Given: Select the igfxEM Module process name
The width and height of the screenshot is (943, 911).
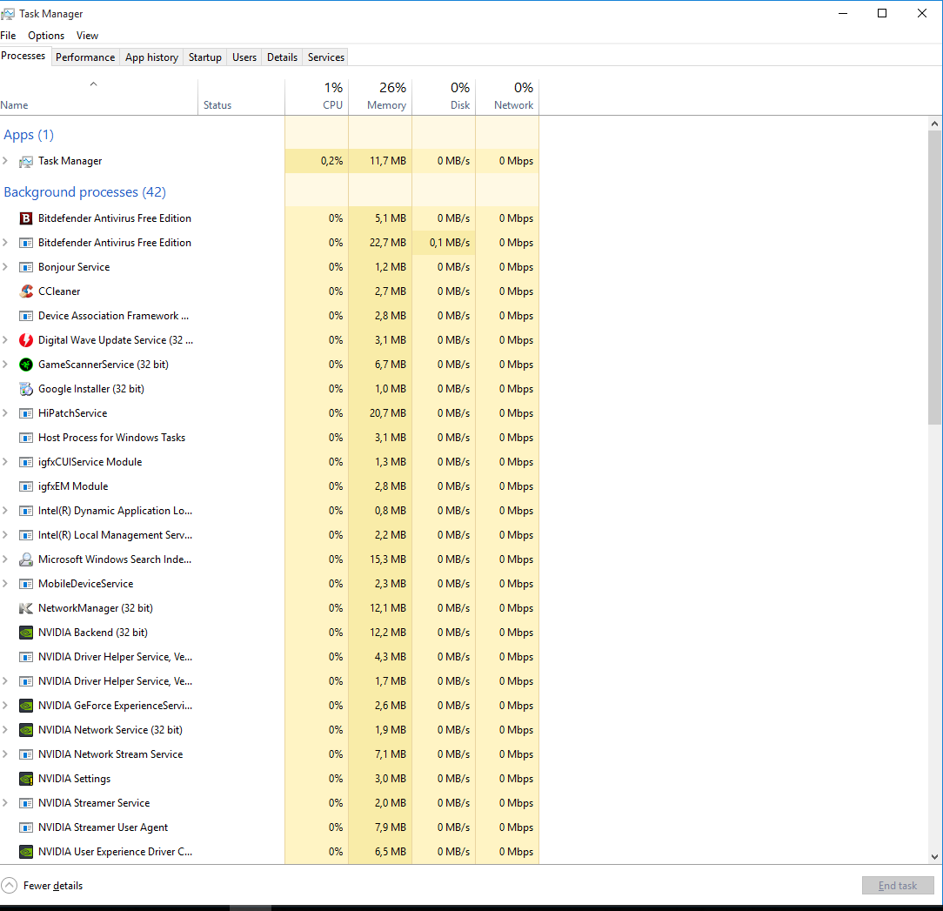Looking at the screenshot, I should click(x=73, y=486).
